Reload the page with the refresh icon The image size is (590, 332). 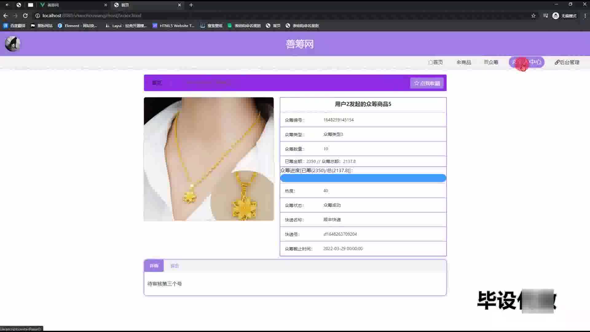[x=25, y=16]
